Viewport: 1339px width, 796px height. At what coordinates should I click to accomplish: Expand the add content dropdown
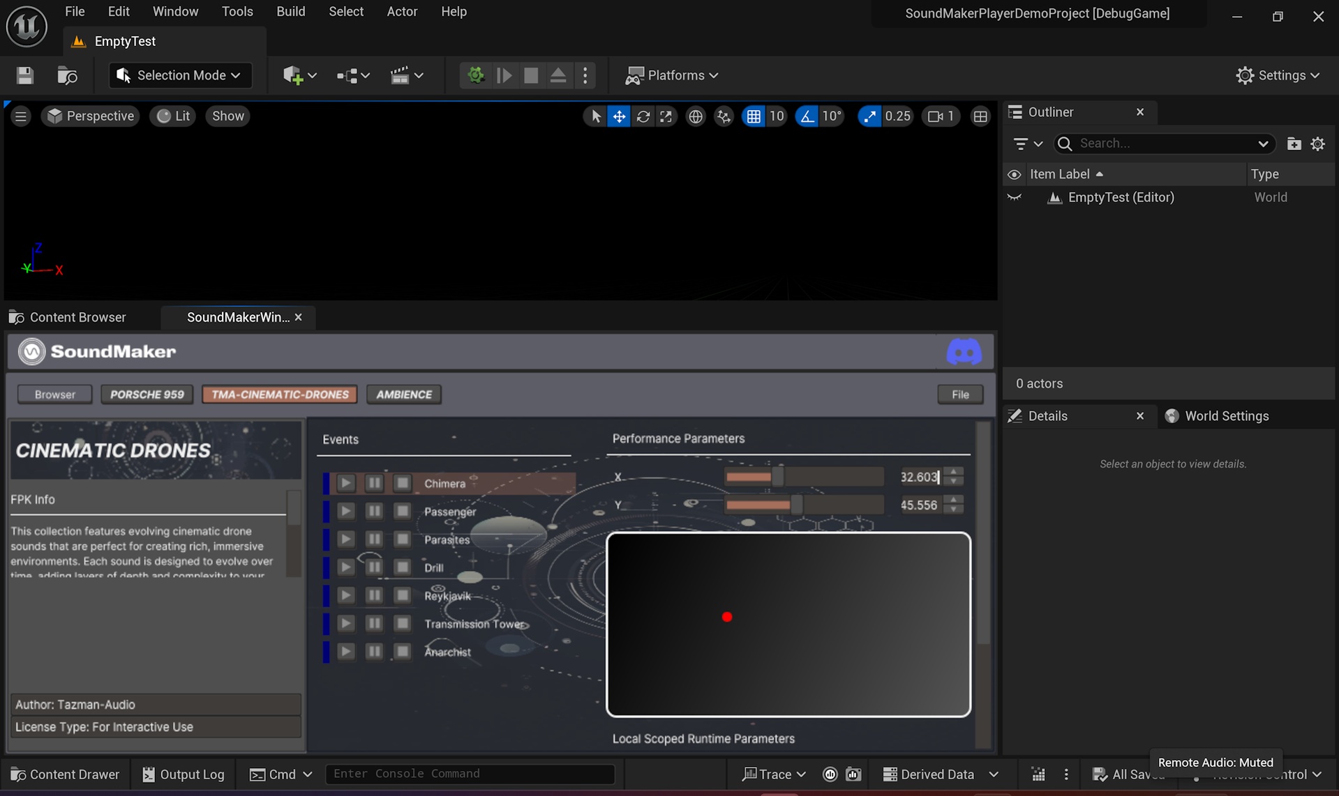pos(300,75)
